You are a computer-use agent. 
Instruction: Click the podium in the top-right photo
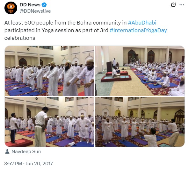109,67
